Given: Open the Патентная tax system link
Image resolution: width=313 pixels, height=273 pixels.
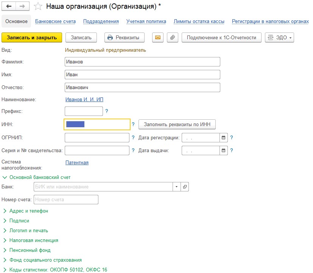Looking at the screenshot, I should click(77, 163).
